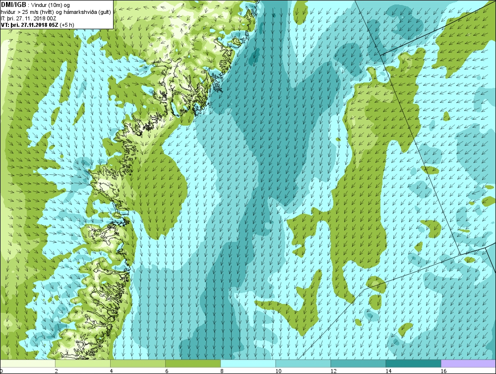The image size is (496, 374).
Task: Click the 4–6 m/s legend color swatch
Action: point(138,364)
